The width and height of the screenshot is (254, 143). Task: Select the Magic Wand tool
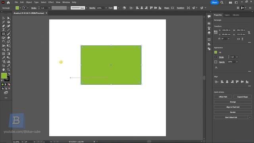click(x=4, y=22)
